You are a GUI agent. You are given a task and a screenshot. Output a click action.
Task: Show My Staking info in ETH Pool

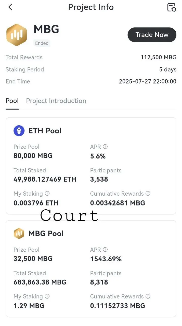point(47,194)
